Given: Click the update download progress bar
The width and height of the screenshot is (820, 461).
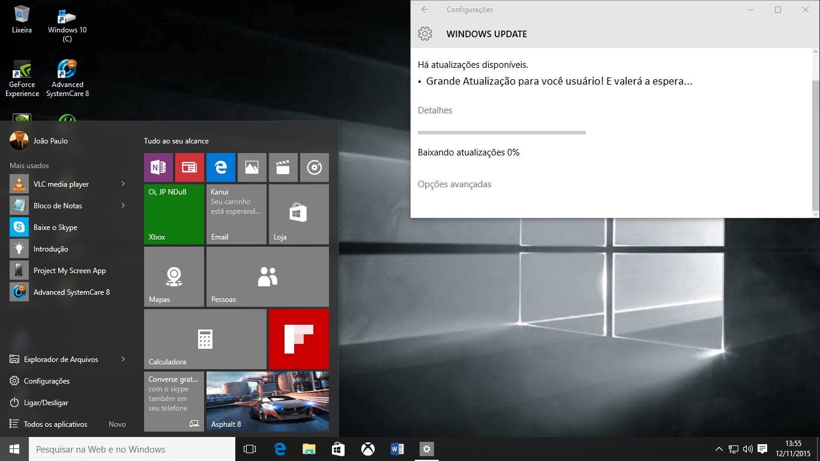Looking at the screenshot, I should (502, 132).
